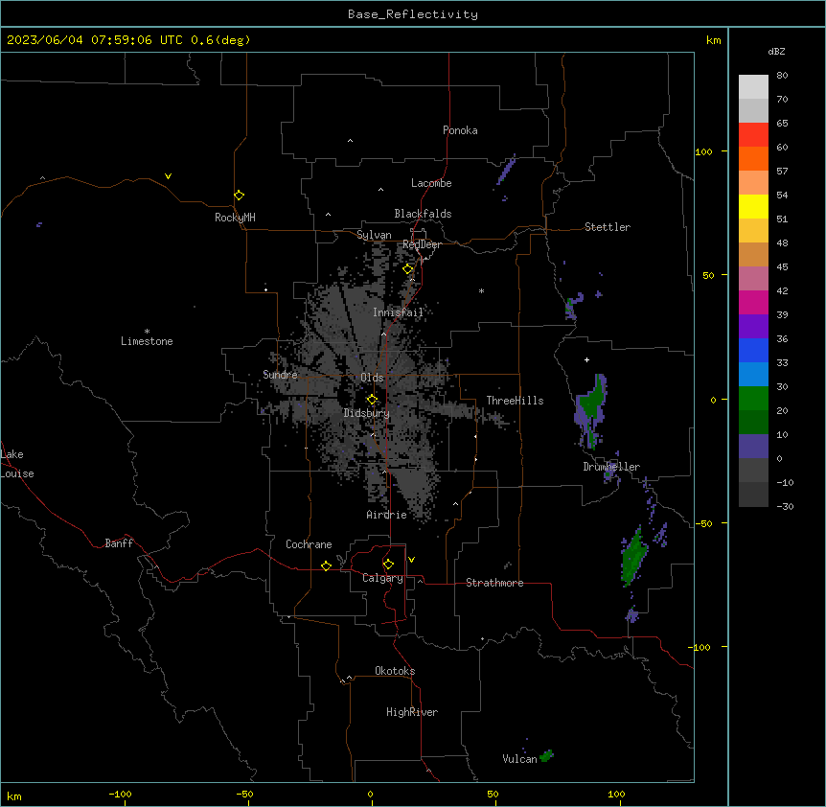Click the Sylvan label
Screen dimensions: 826x807
coord(374,235)
